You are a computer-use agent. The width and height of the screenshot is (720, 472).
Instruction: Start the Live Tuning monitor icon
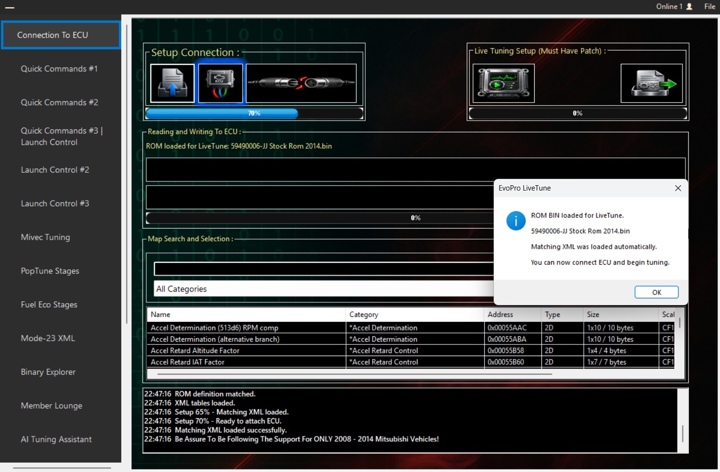[503, 83]
